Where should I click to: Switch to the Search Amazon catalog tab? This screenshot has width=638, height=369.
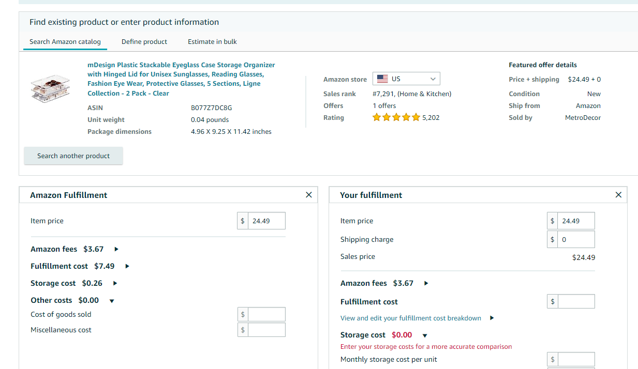pyautogui.click(x=65, y=42)
